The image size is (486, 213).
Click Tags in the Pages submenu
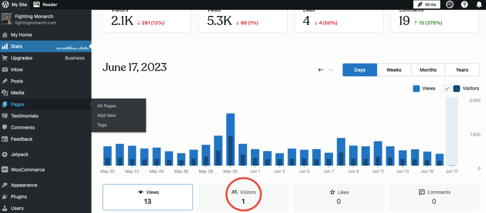tap(102, 125)
